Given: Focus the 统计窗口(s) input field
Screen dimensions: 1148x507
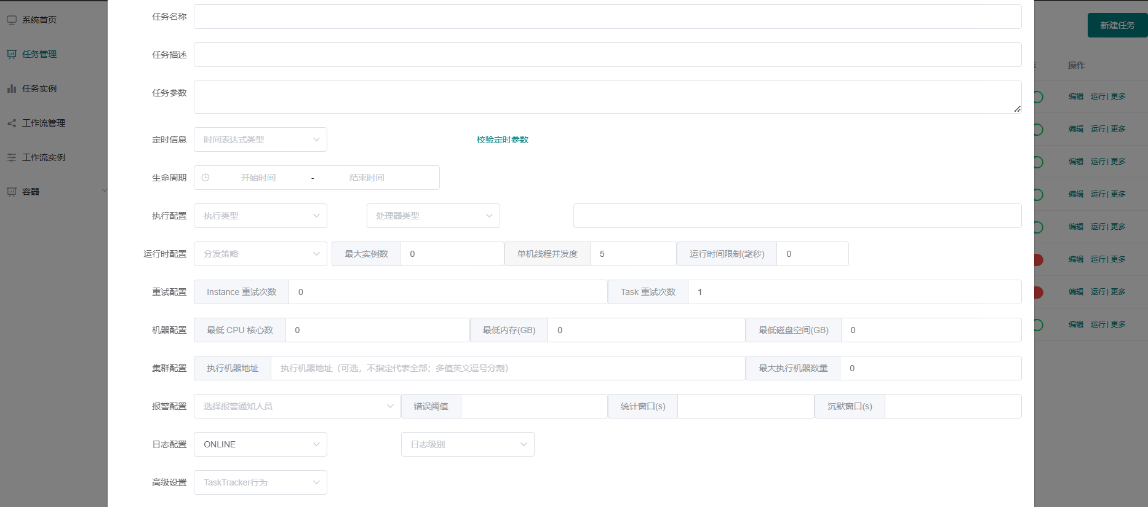Looking at the screenshot, I should (x=746, y=406).
